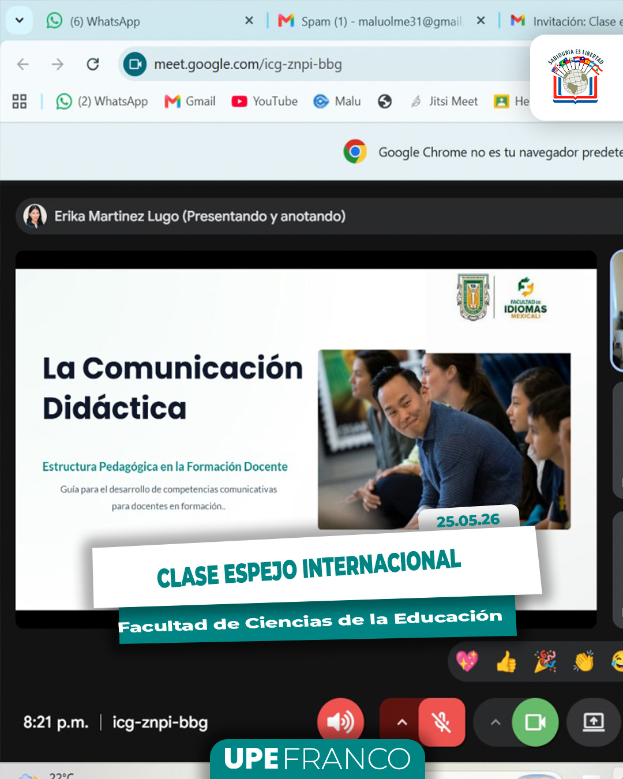Viewport: 623px width, 779px height.
Task: Toggle the green camera button
Action: tap(535, 722)
